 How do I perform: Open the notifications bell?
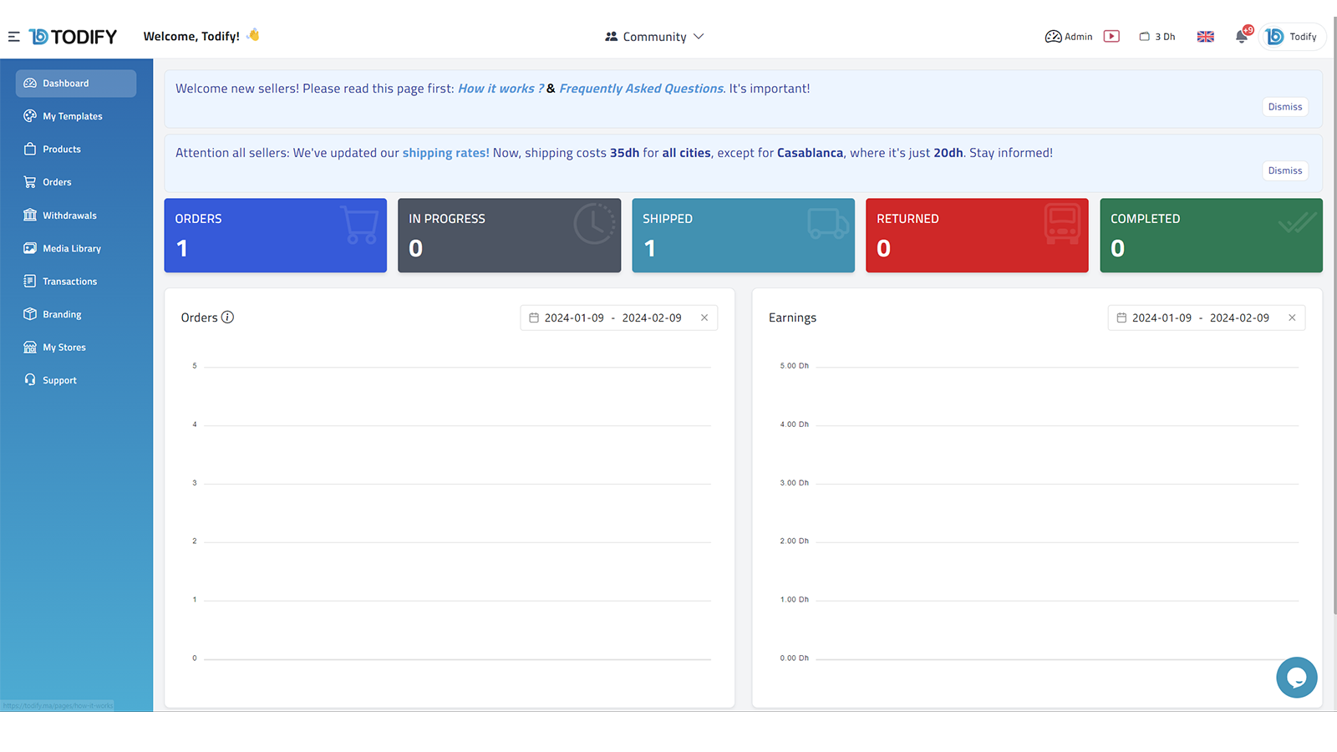(x=1242, y=37)
